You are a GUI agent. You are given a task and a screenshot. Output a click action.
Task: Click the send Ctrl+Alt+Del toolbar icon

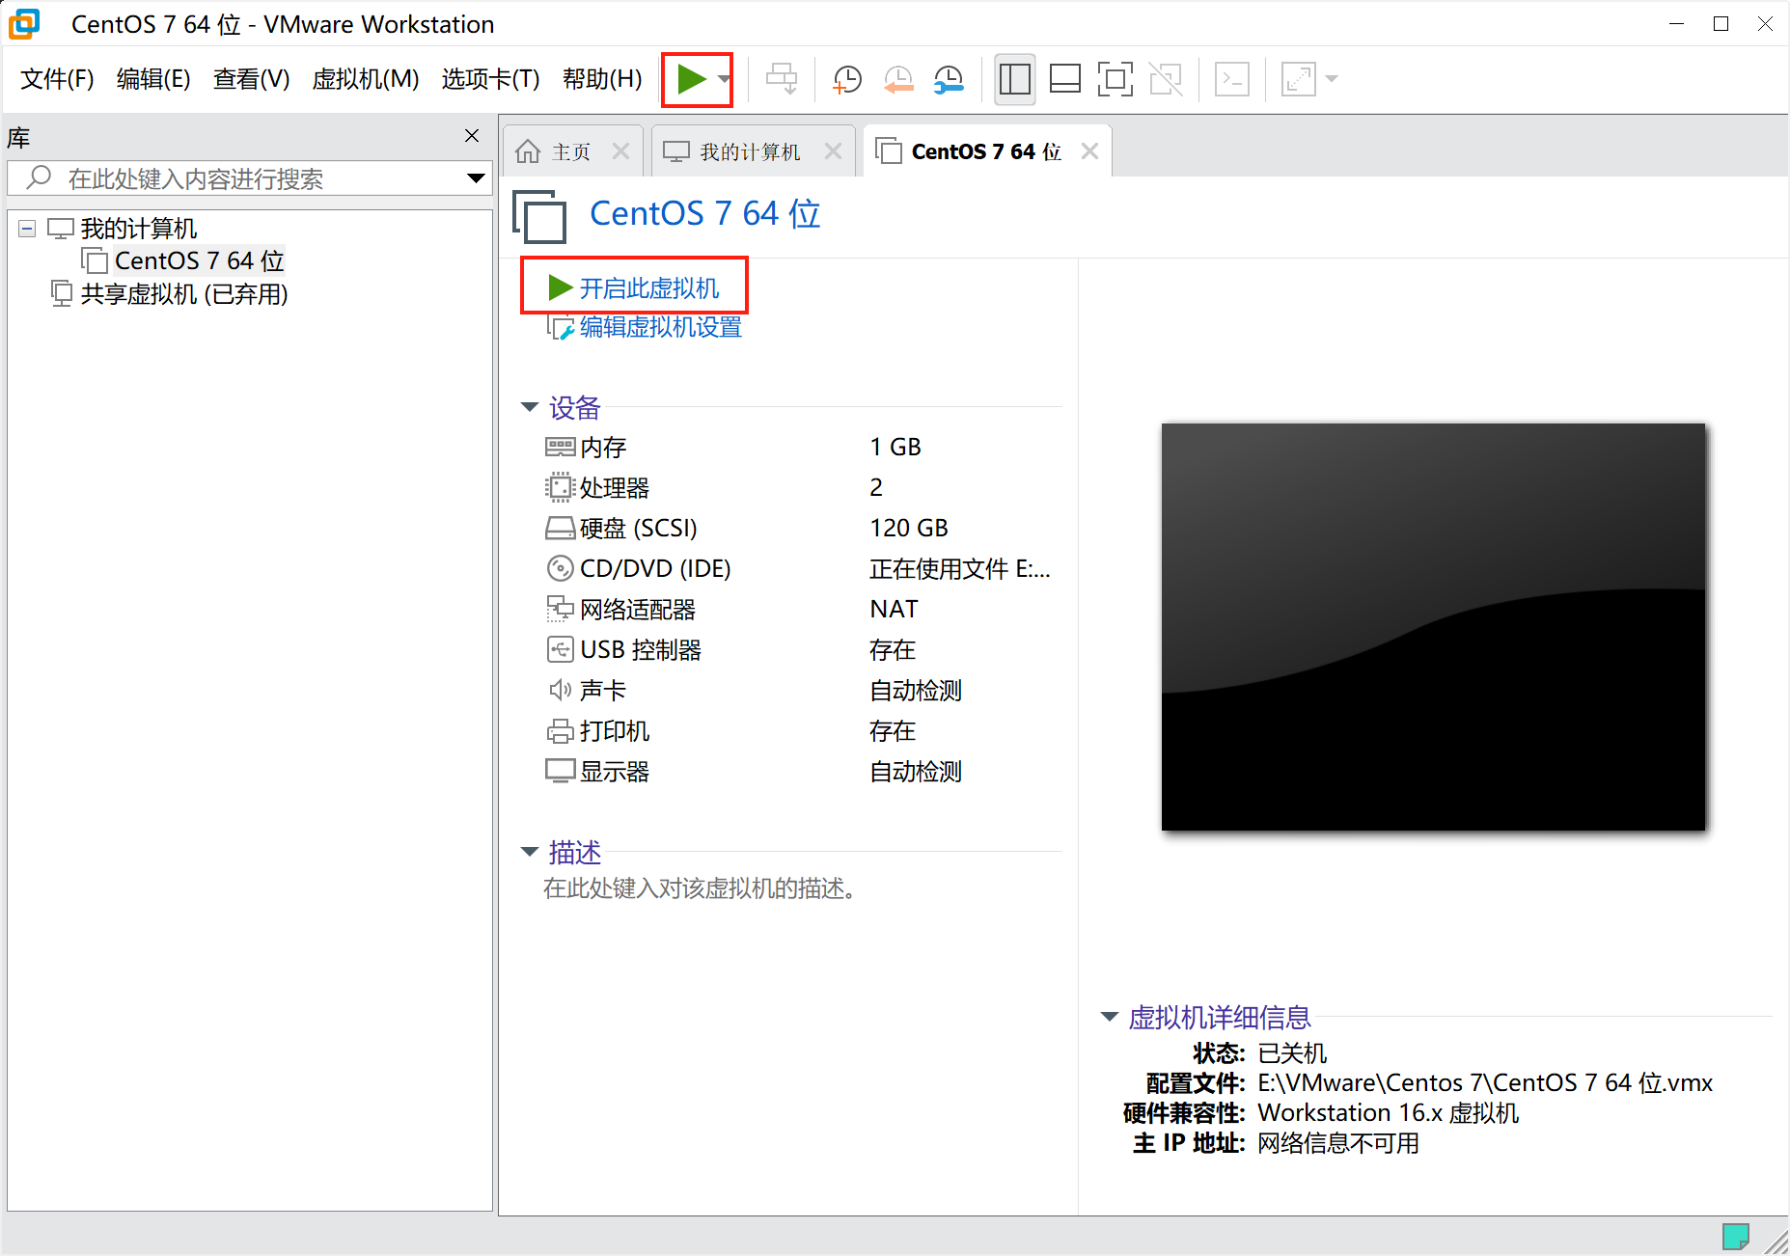point(782,79)
